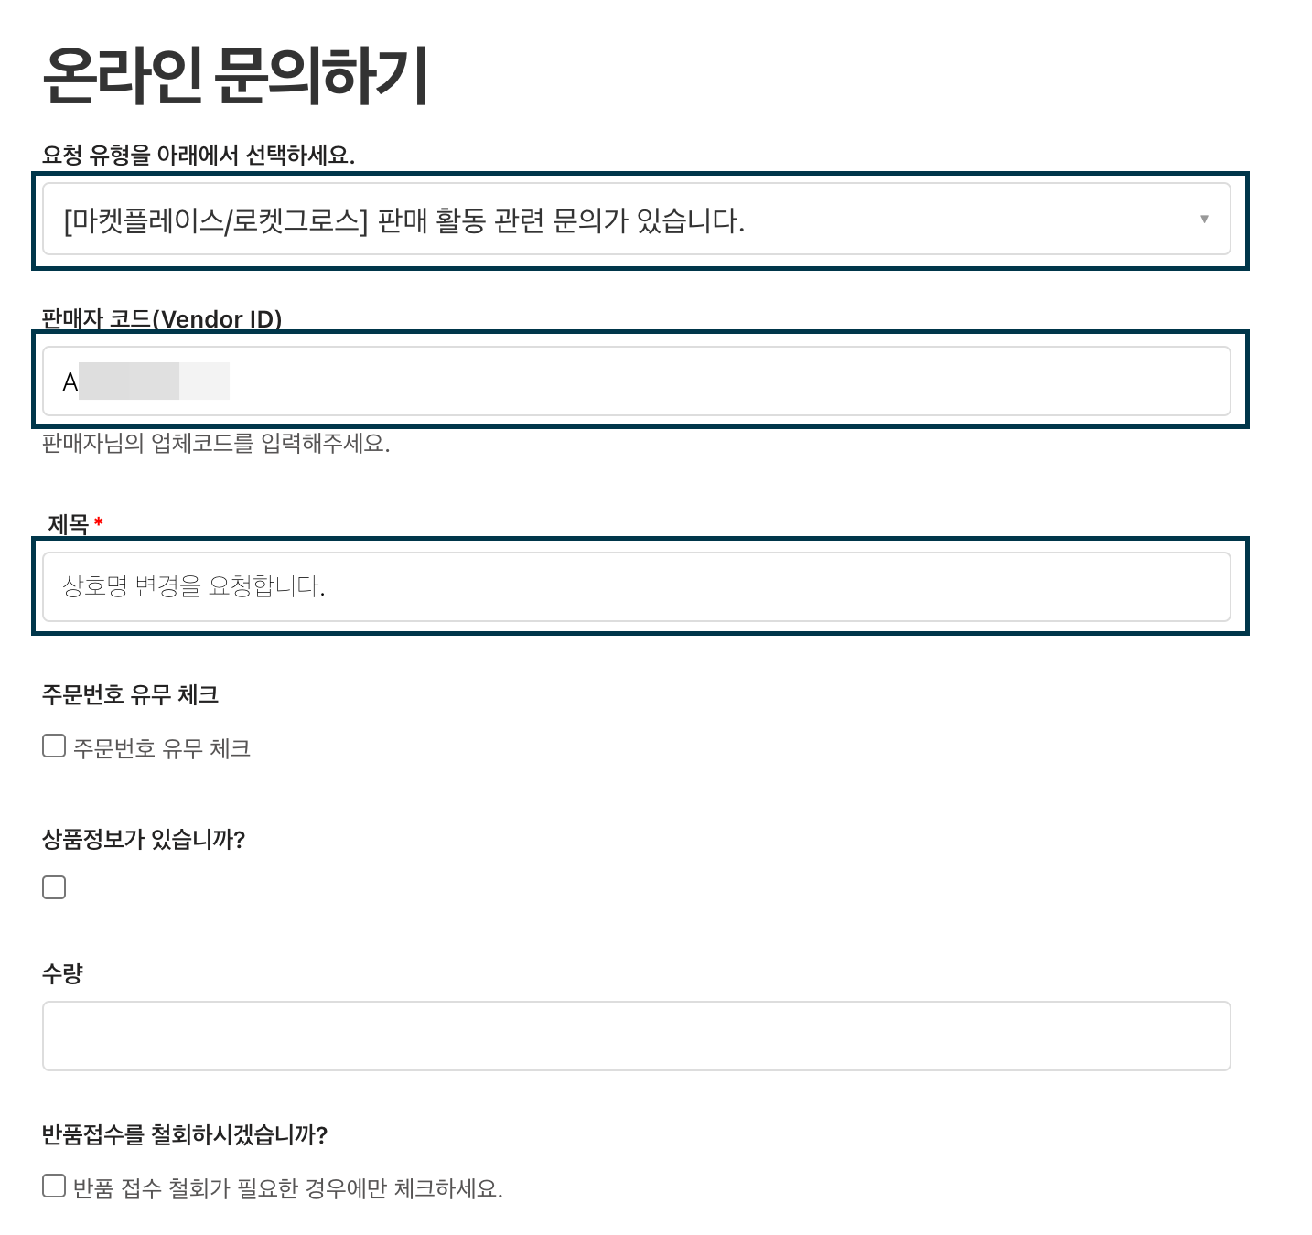Click inside the 제목 title input field
The width and height of the screenshot is (1312, 1235).
coord(638,586)
